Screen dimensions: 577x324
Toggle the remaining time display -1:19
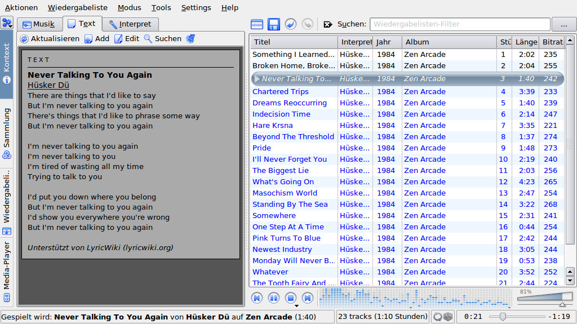(559, 317)
